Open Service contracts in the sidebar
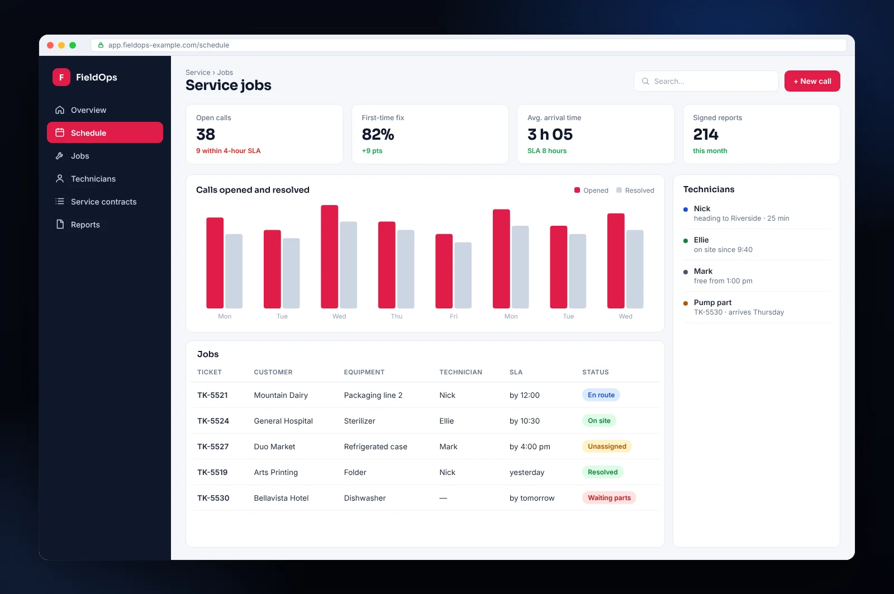This screenshot has height=594, width=894. click(x=105, y=202)
